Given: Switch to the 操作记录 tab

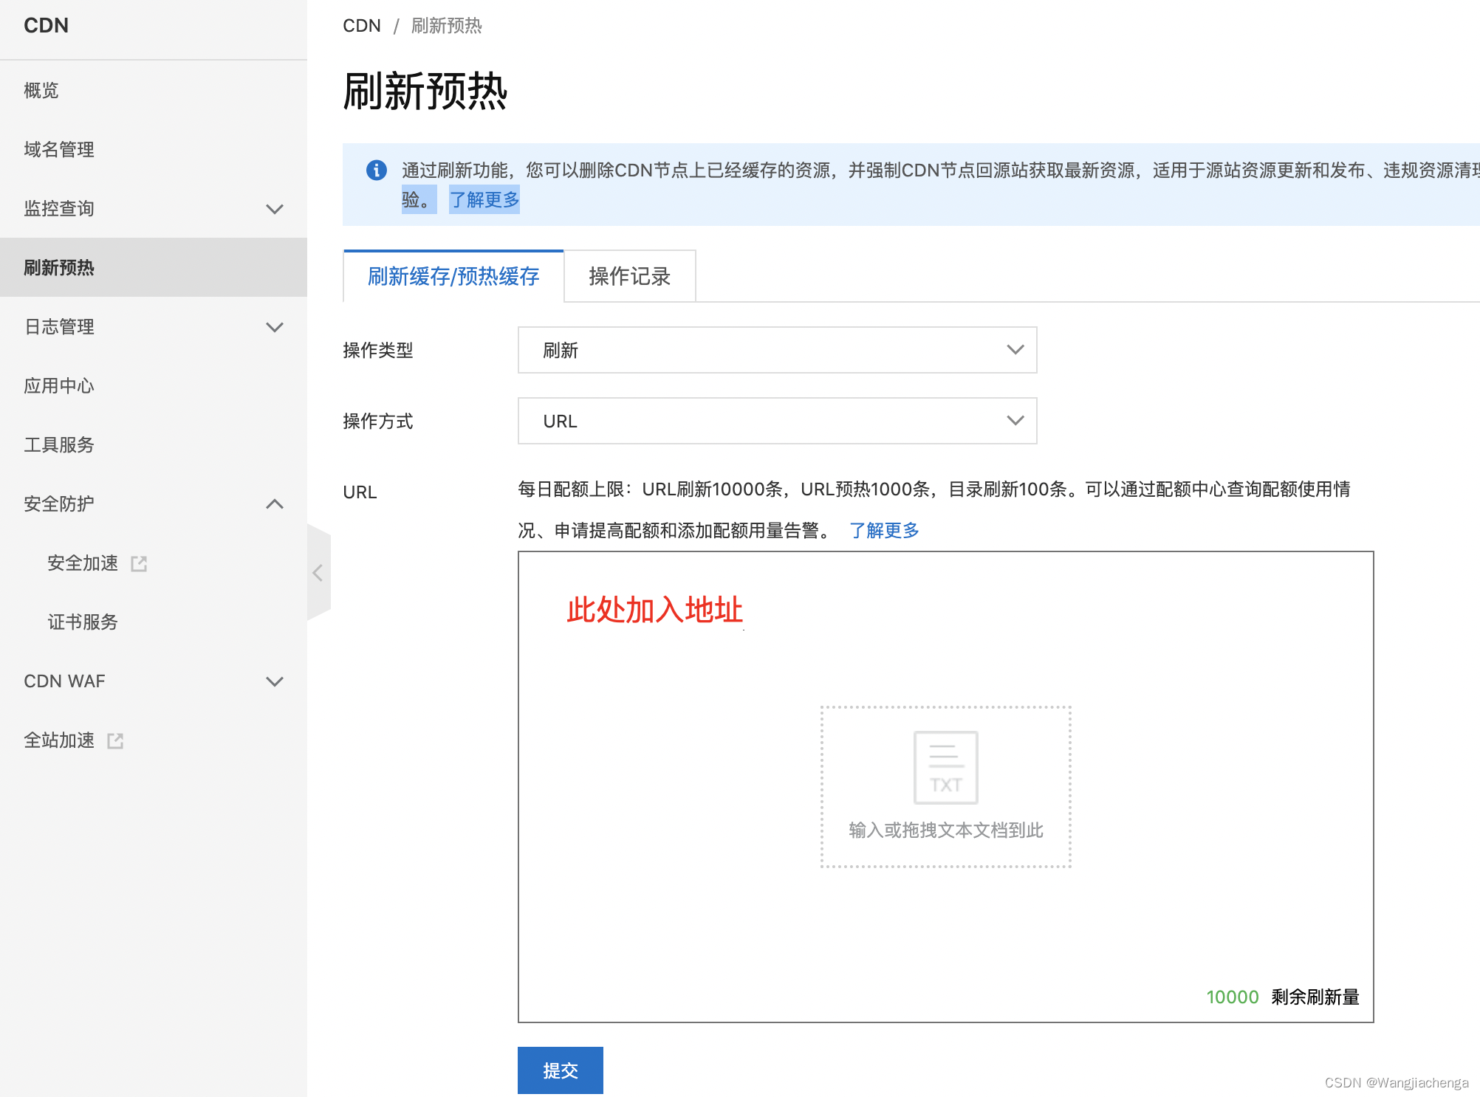Looking at the screenshot, I should pos(629,276).
